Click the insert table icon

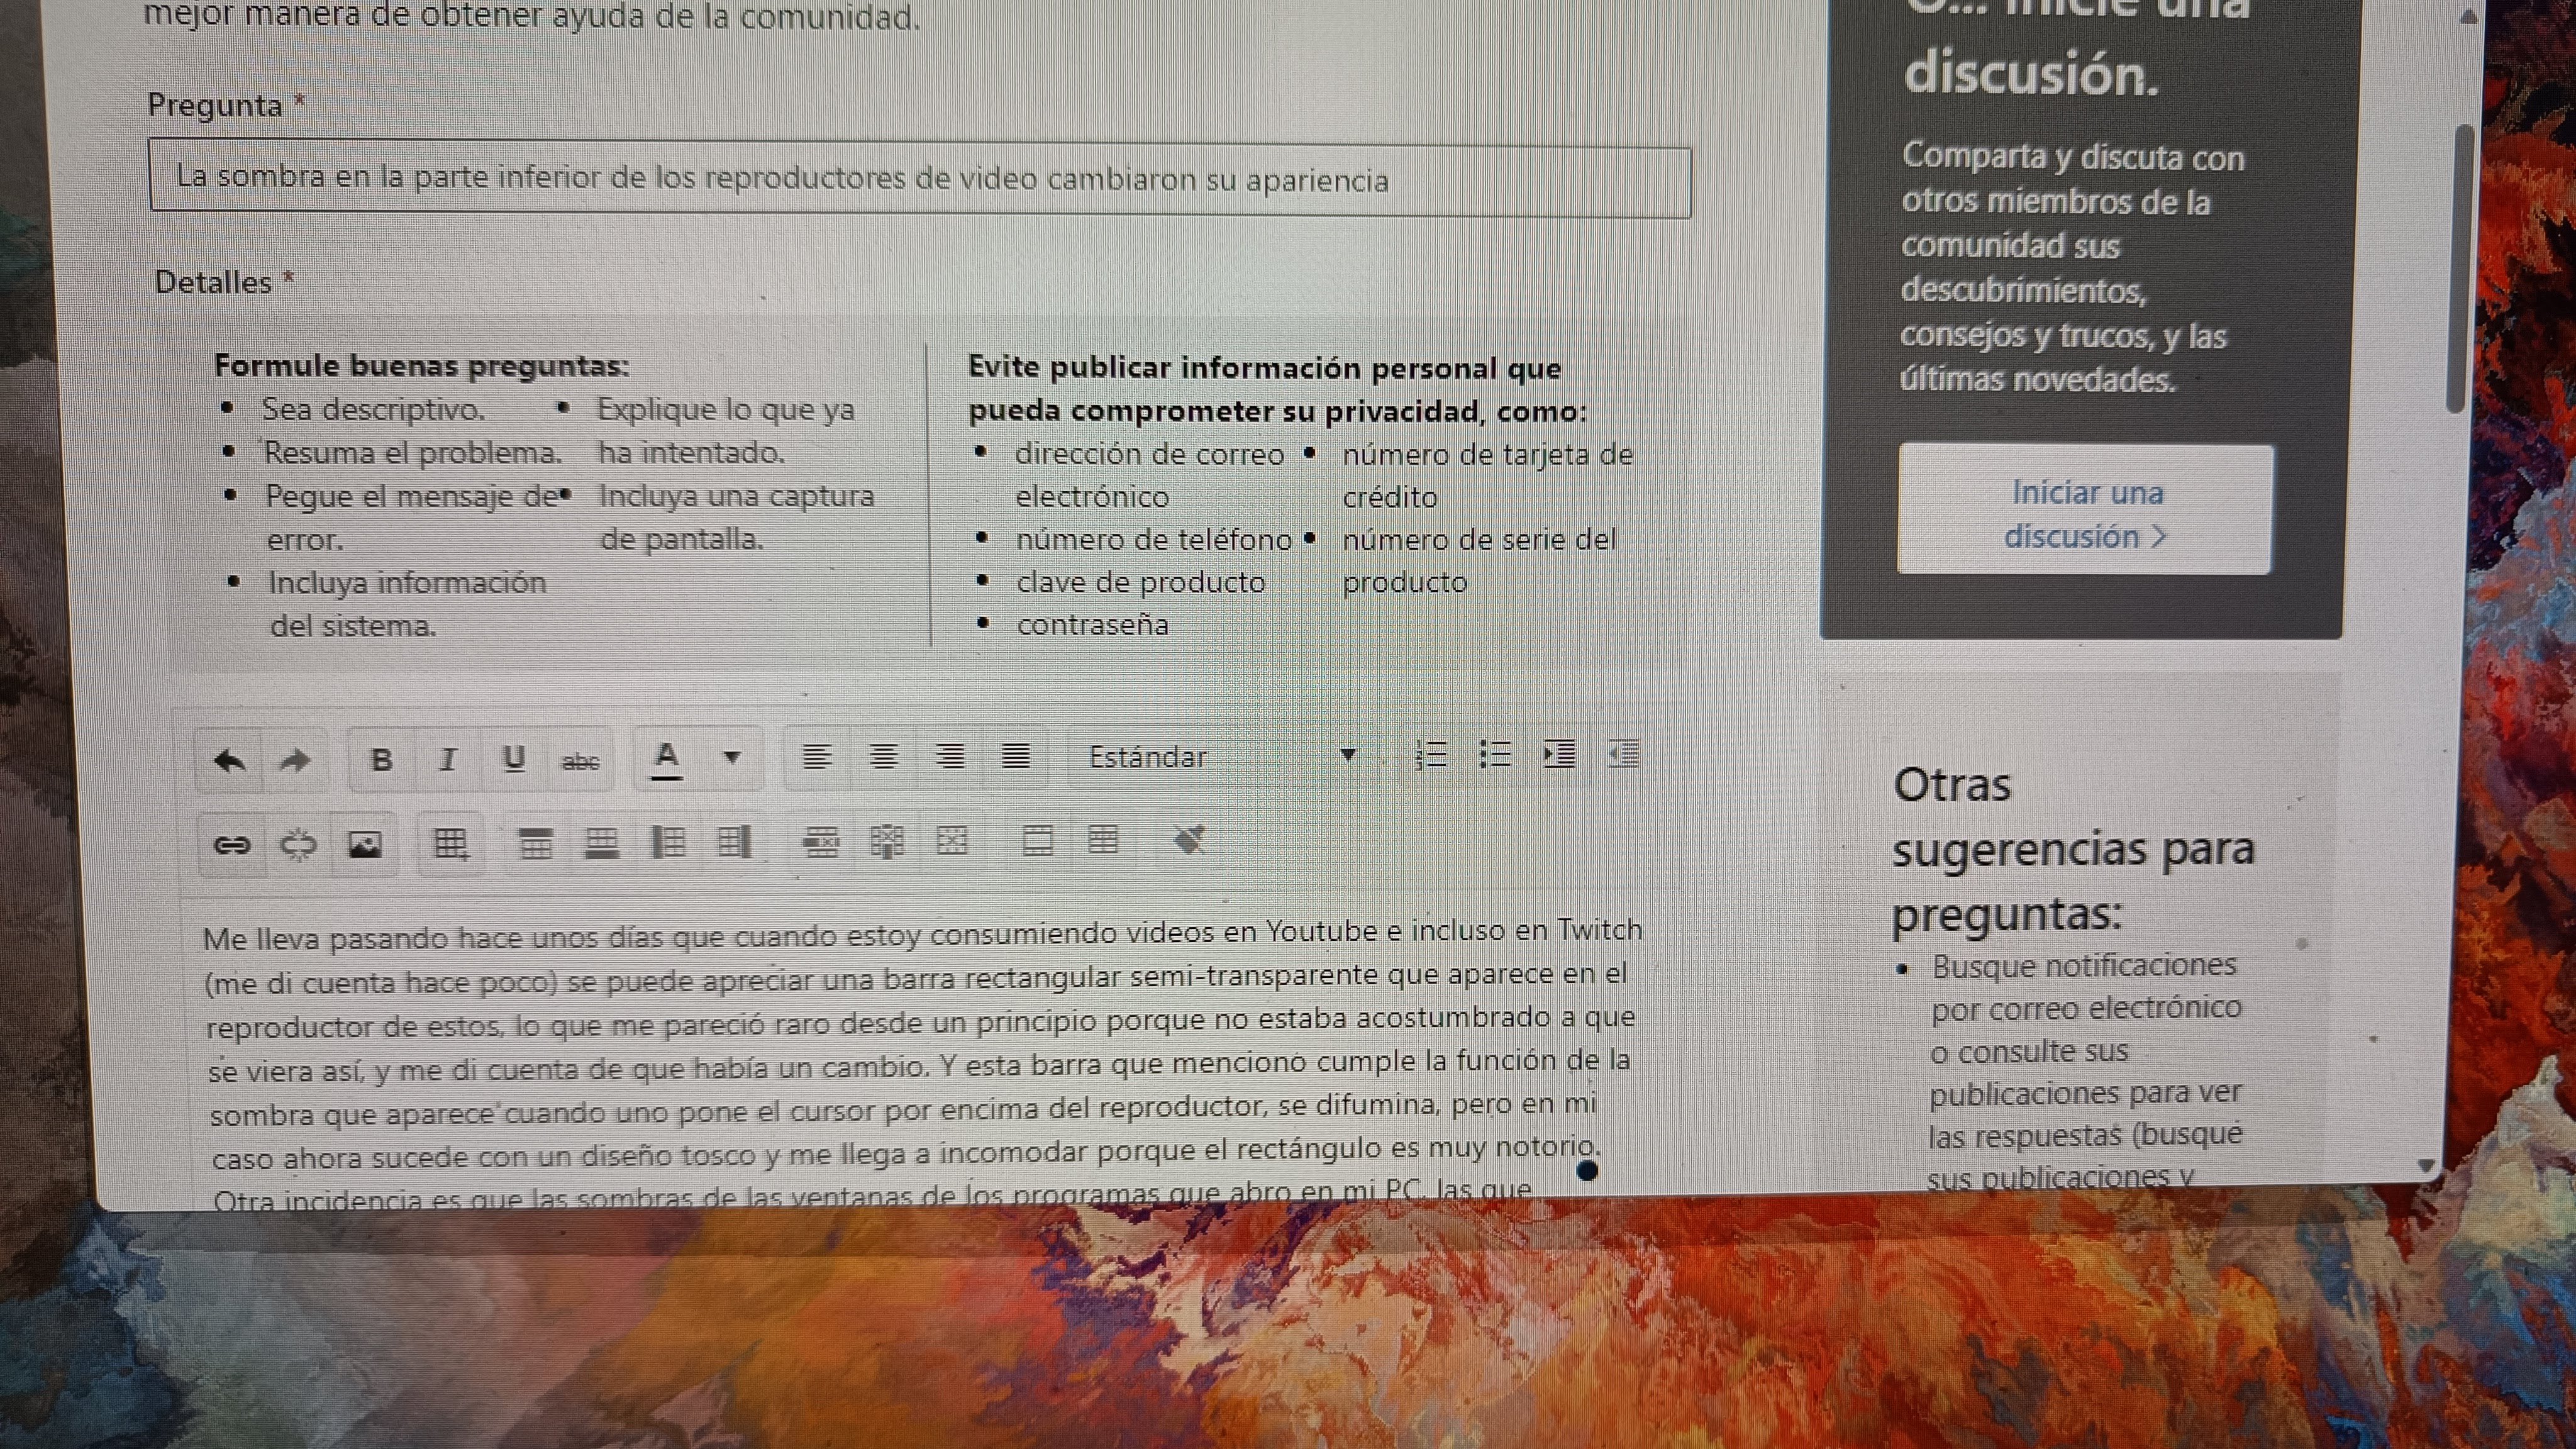[x=450, y=844]
